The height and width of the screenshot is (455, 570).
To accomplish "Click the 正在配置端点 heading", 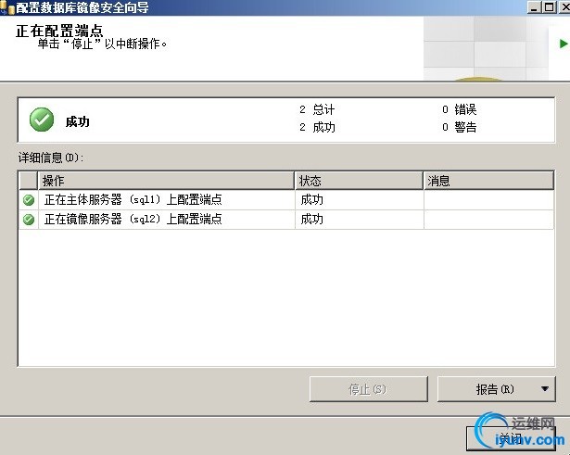I will click(59, 31).
